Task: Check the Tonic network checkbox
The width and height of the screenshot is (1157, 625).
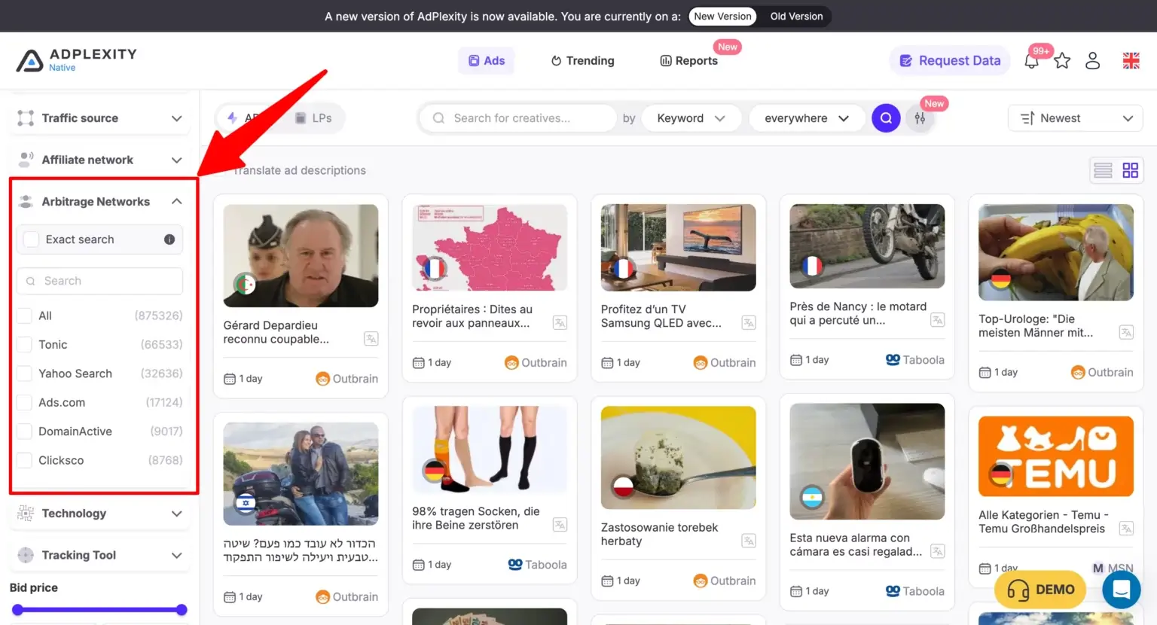Action: (25, 345)
